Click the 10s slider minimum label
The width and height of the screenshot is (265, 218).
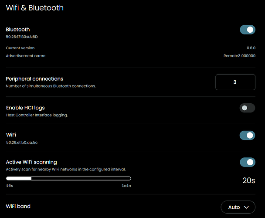point(10,186)
